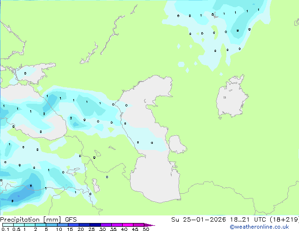Click the '40' legend scale label
The height and width of the screenshot is (231, 299).
click(124, 229)
